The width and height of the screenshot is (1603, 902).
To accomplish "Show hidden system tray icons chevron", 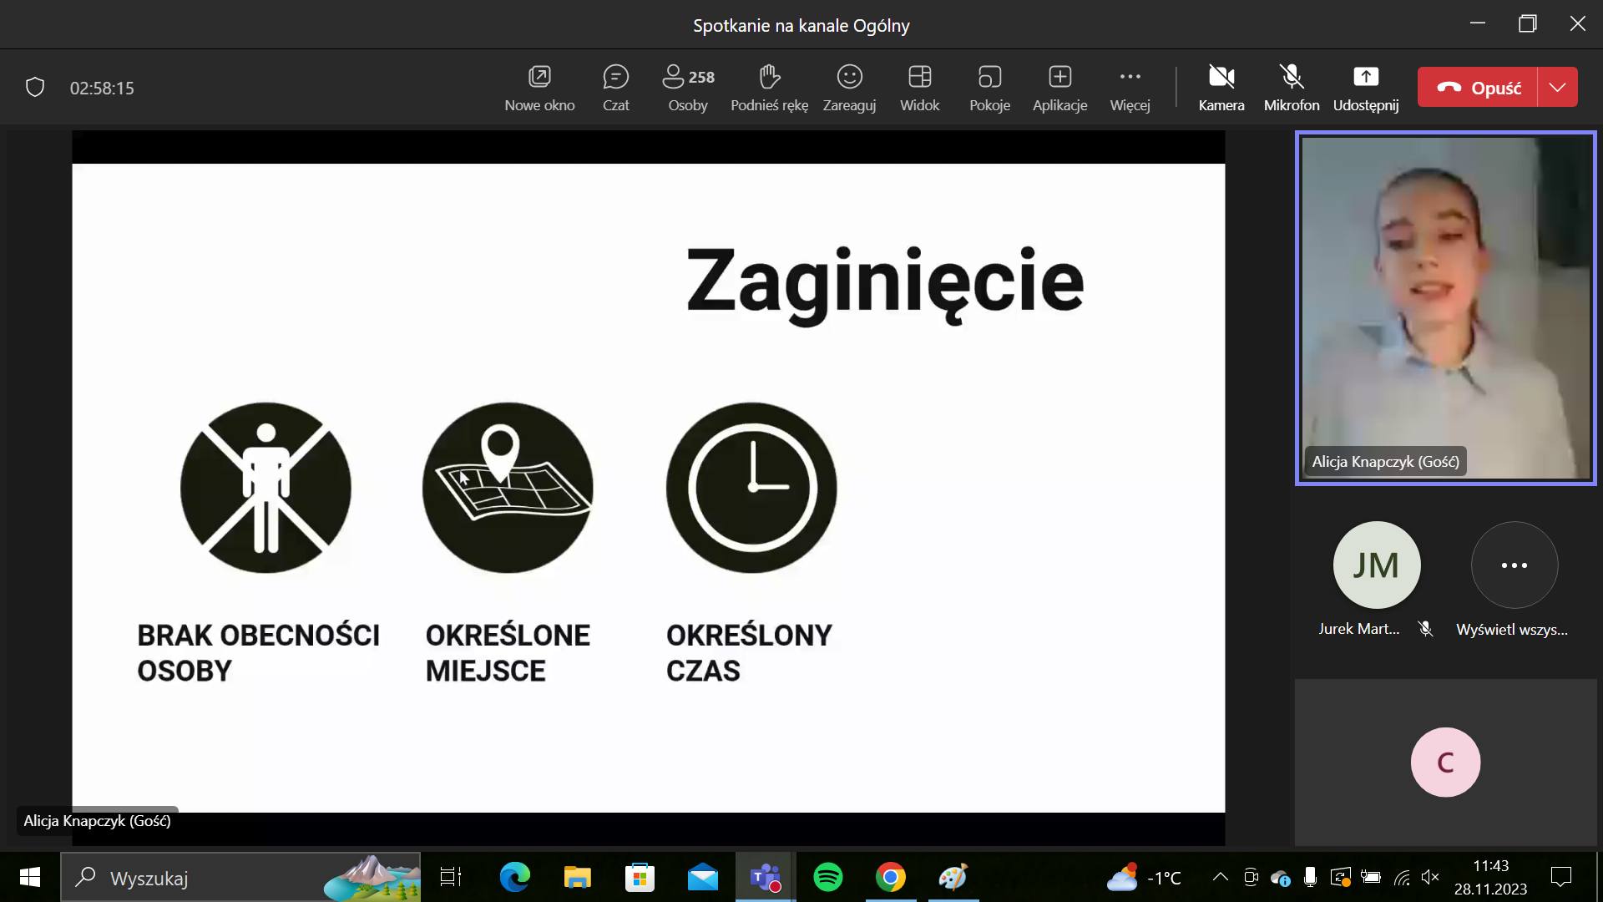I will tap(1220, 877).
